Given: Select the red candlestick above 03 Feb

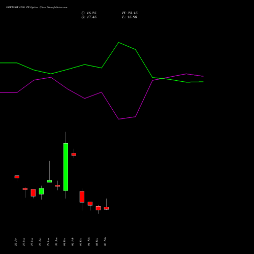Looking at the screenshot, I should 82,197.
